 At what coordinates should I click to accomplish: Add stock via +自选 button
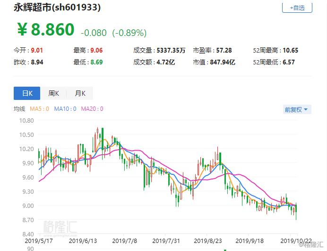pos(297,8)
